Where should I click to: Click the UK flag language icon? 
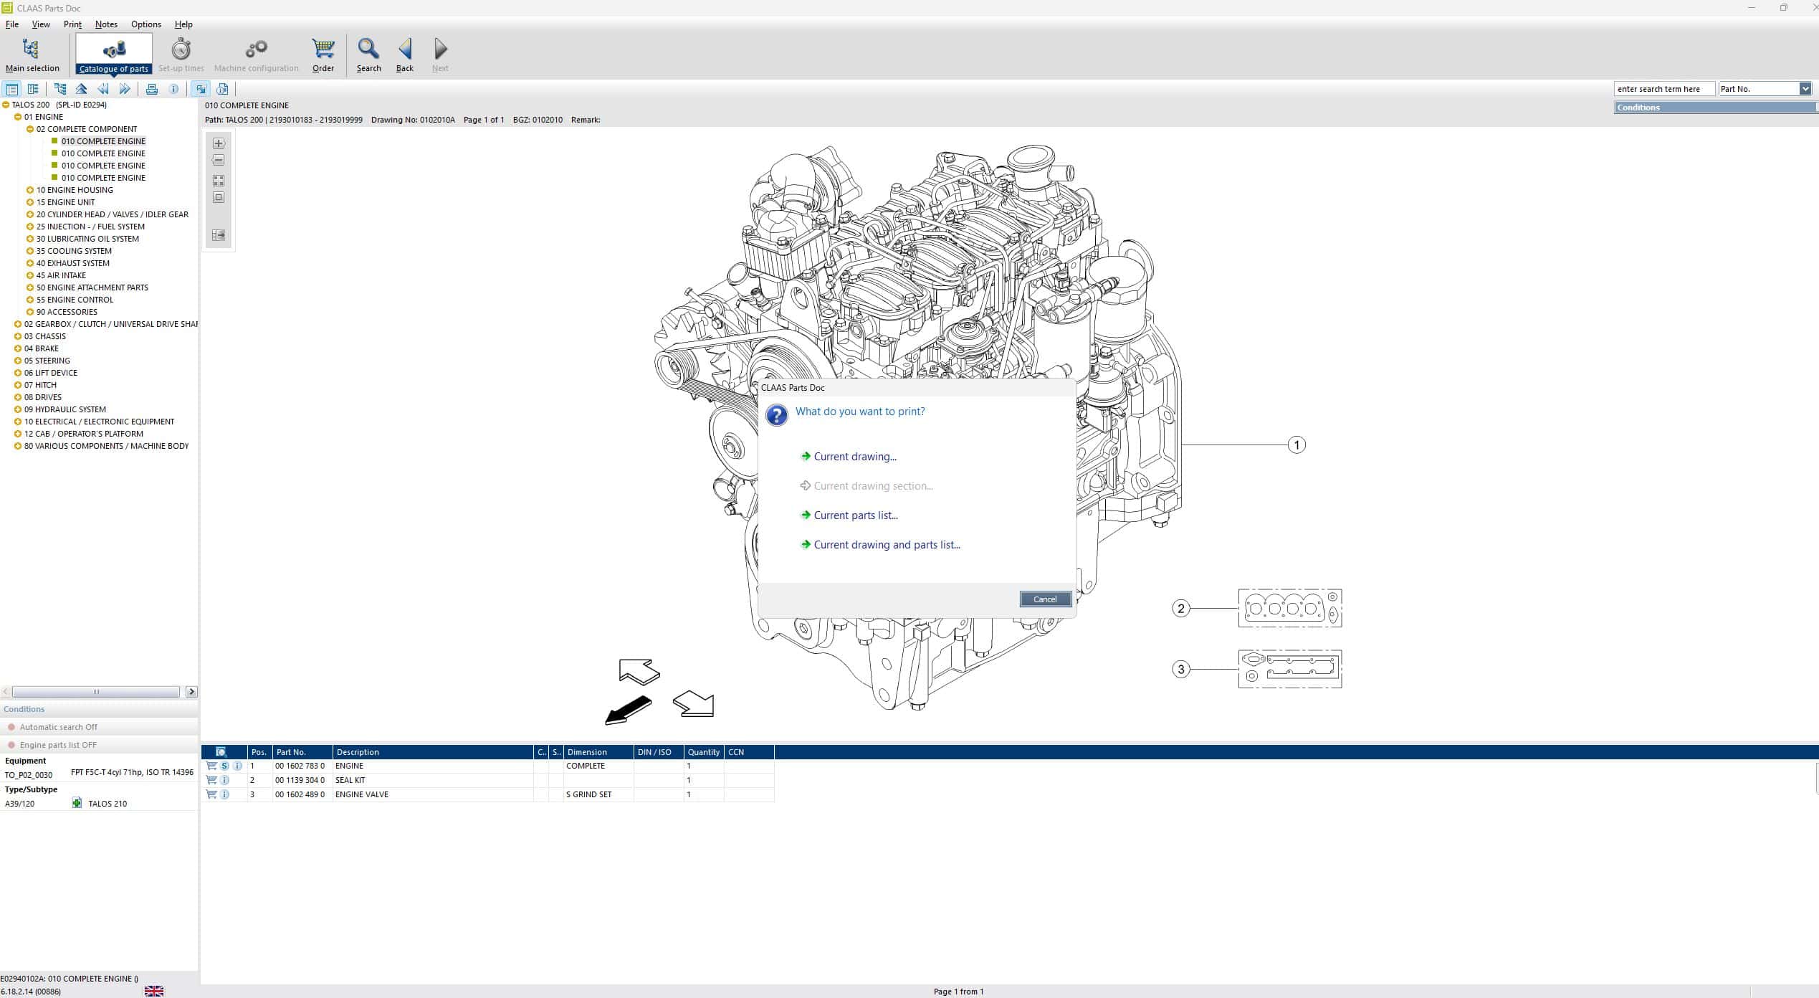[x=154, y=991]
